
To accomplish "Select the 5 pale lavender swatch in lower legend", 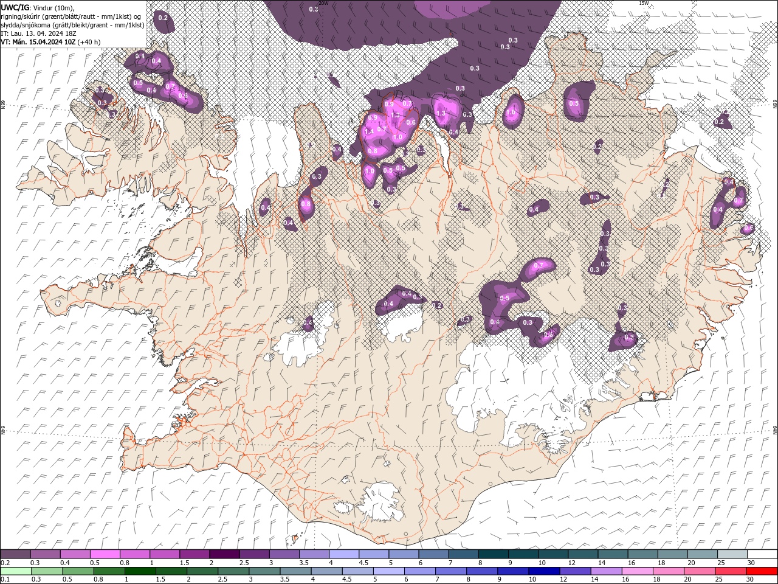I will click(x=388, y=571).
